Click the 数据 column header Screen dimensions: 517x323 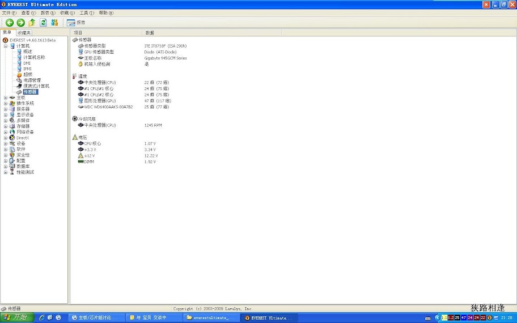tap(211, 33)
